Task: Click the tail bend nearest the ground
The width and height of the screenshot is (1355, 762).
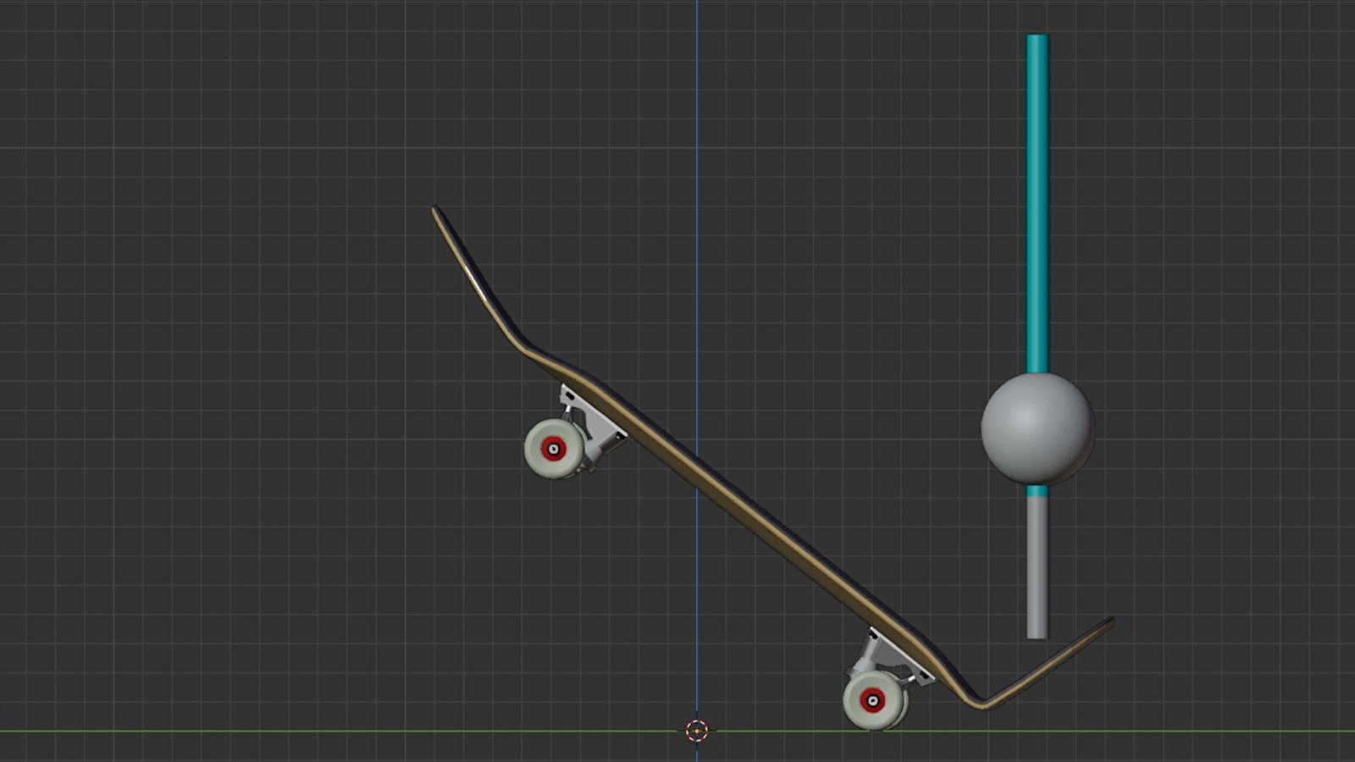Action: pos(981,702)
